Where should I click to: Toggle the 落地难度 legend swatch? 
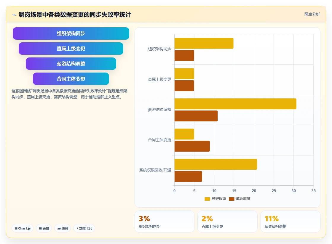(232, 199)
